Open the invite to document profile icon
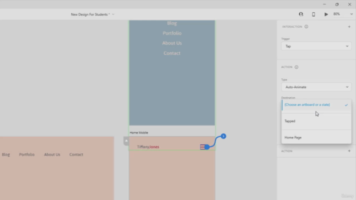Screen dimensions: 356x200 [x=301, y=14]
